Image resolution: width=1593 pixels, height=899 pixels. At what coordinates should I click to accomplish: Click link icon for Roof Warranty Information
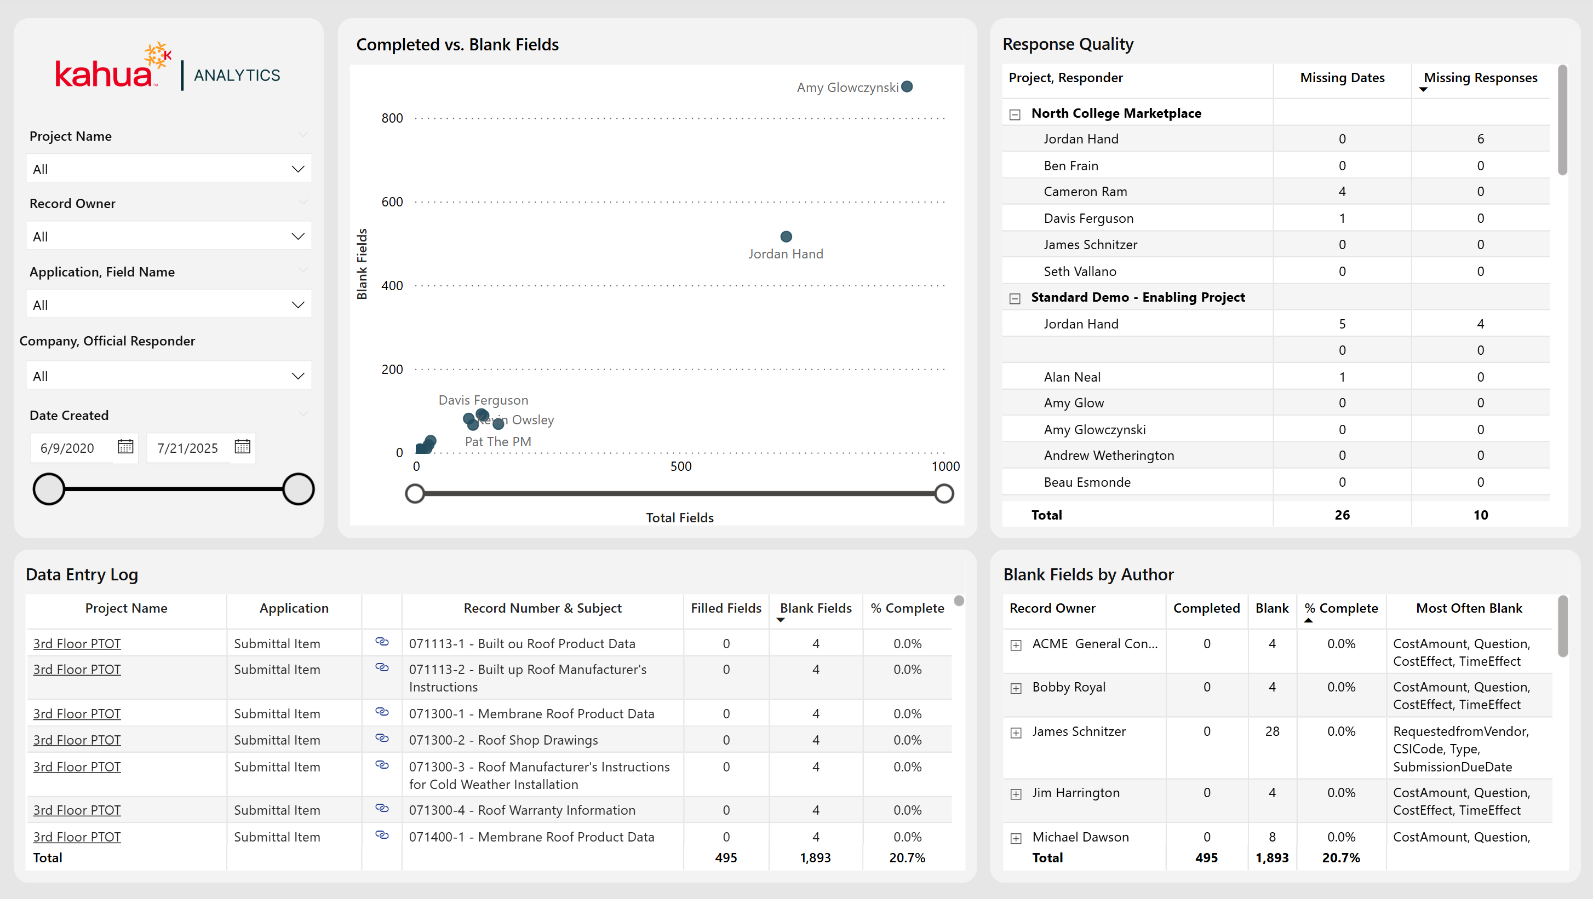click(x=382, y=809)
